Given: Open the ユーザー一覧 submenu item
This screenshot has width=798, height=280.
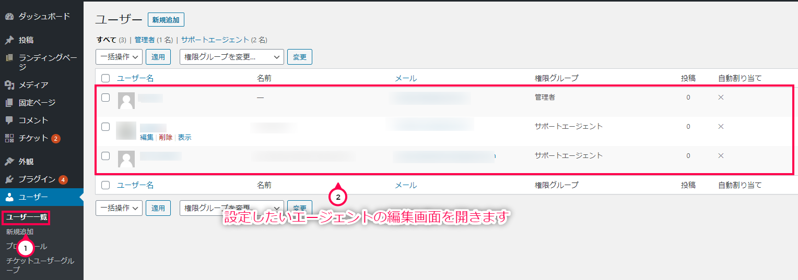Looking at the screenshot, I should tap(27, 217).
